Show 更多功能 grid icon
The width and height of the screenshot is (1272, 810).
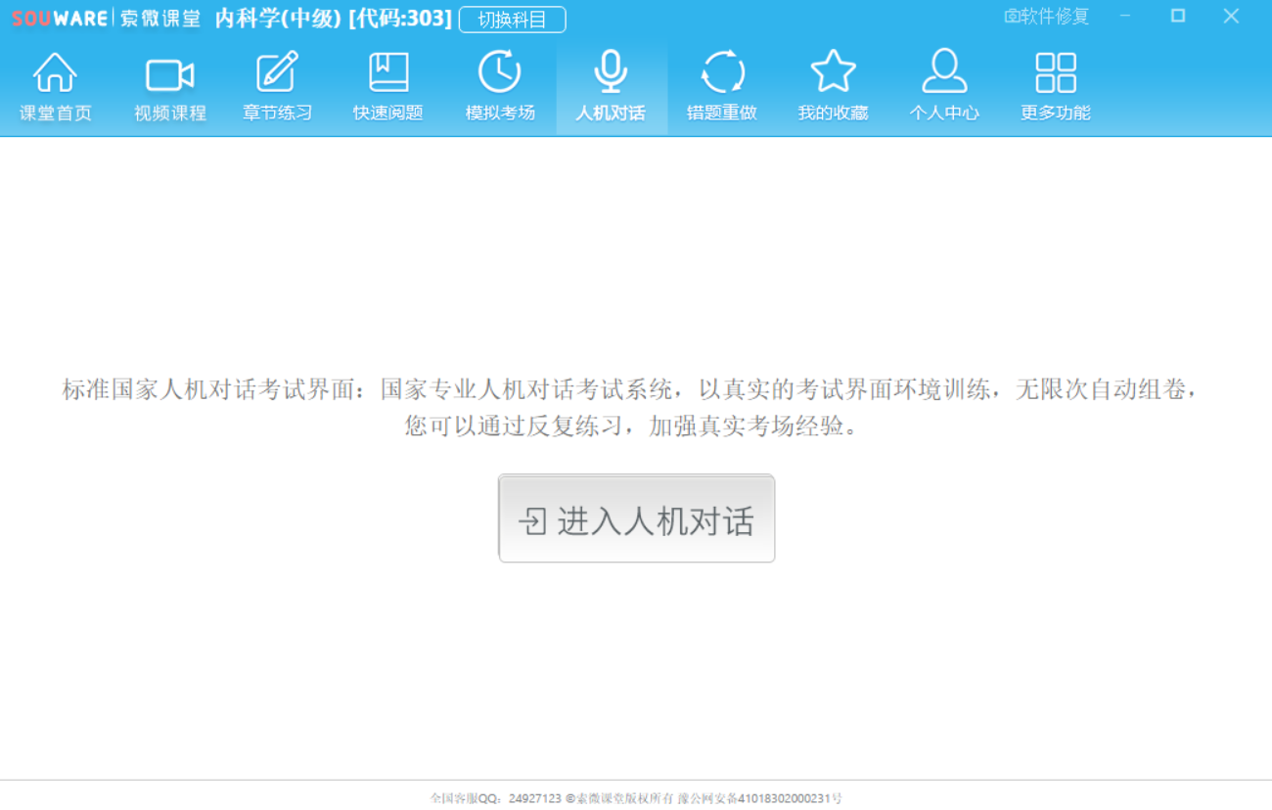click(x=1055, y=74)
